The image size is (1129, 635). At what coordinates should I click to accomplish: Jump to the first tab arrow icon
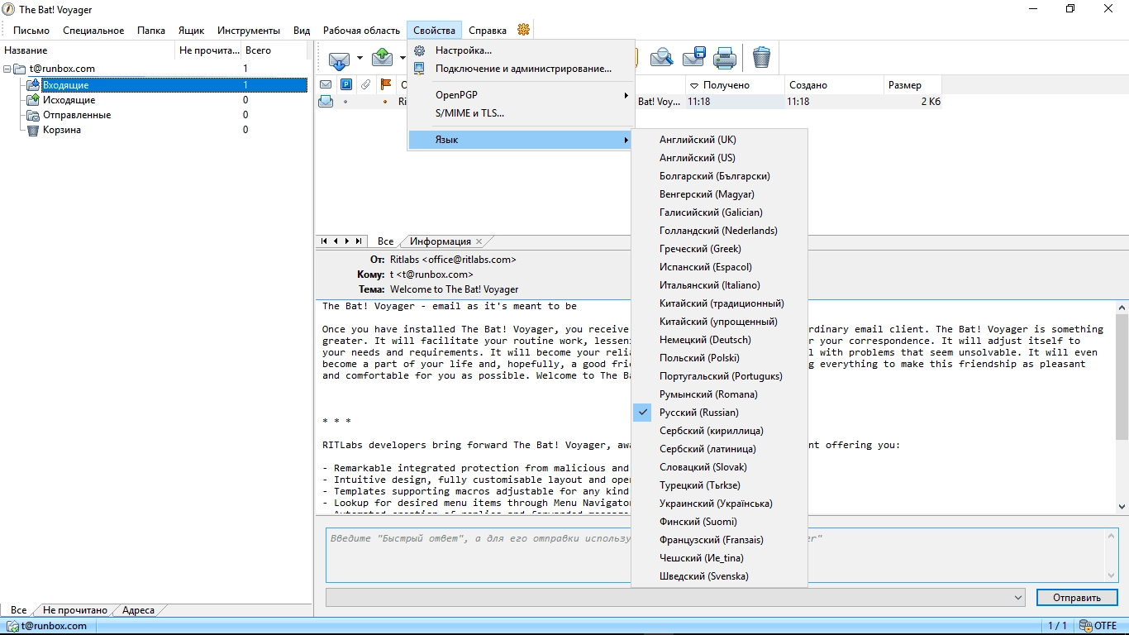coord(324,241)
